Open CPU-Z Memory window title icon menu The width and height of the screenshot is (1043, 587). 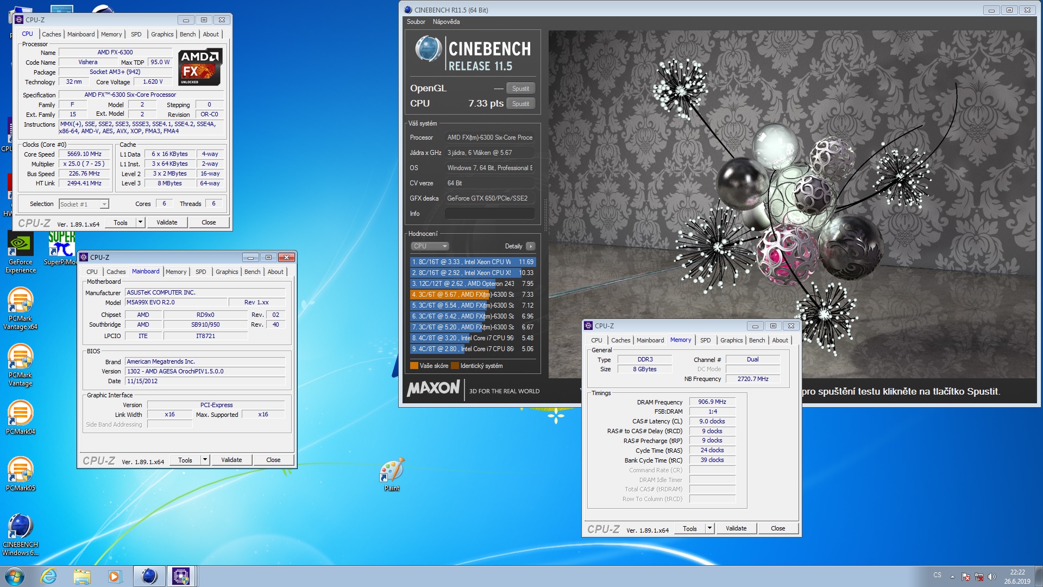pos(588,326)
